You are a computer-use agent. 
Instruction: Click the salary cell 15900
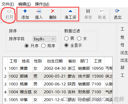[x=98, y=76]
